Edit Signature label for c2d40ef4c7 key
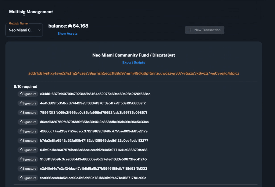 pyautogui.click(x=28, y=168)
